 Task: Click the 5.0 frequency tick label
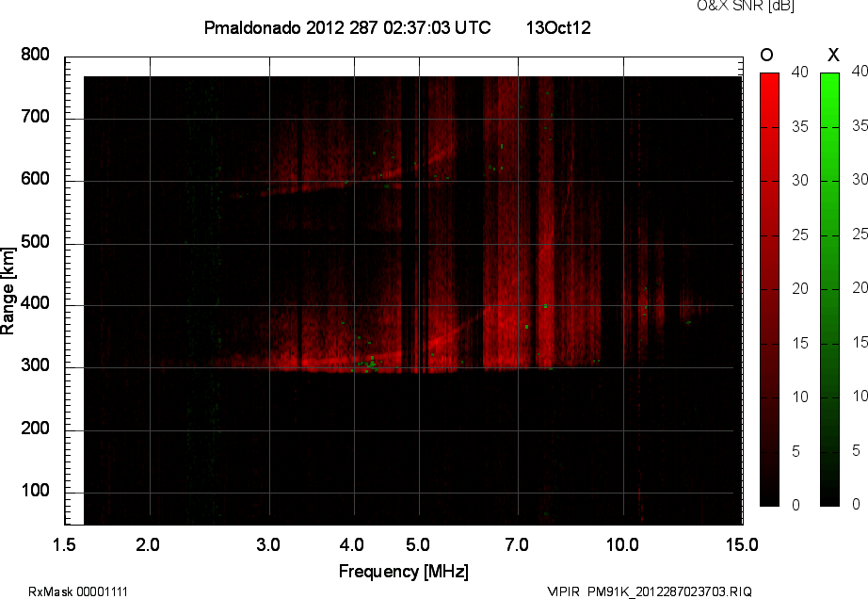pos(417,544)
